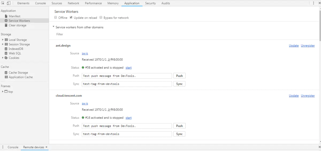Open the Audits tab
The width and height of the screenshot is (321, 151).
pos(166,3)
